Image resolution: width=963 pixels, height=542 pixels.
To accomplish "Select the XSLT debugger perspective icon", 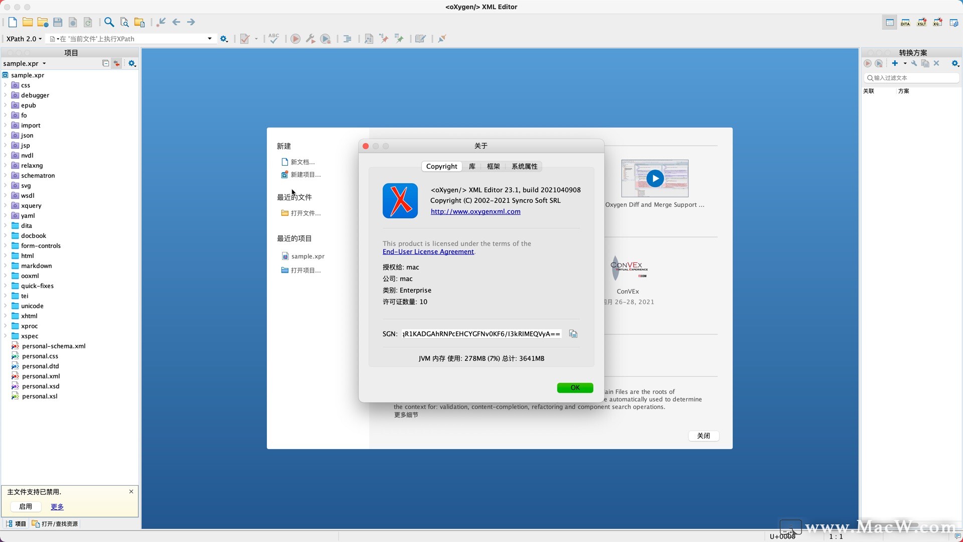I will 922,22.
